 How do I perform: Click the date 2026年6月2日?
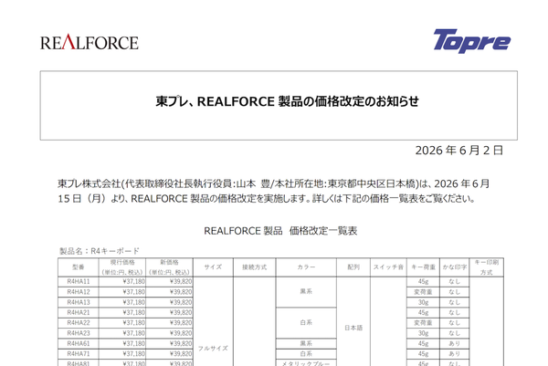click(458, 151)
